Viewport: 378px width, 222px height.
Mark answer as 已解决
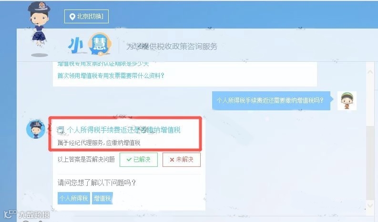click(x=139, y=159)
